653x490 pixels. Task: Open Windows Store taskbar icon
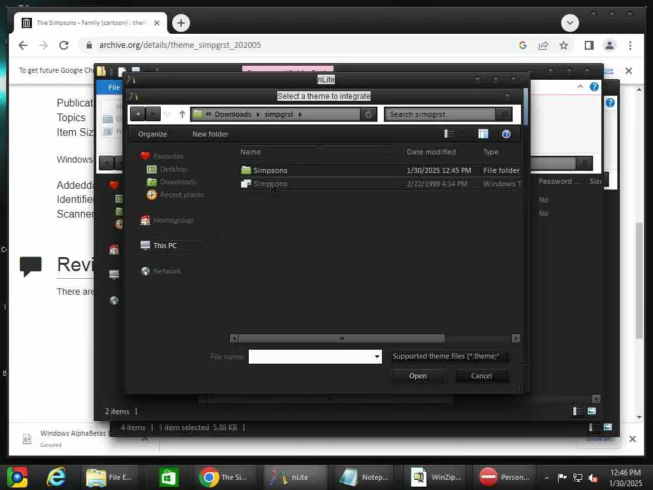coord(169,477)
